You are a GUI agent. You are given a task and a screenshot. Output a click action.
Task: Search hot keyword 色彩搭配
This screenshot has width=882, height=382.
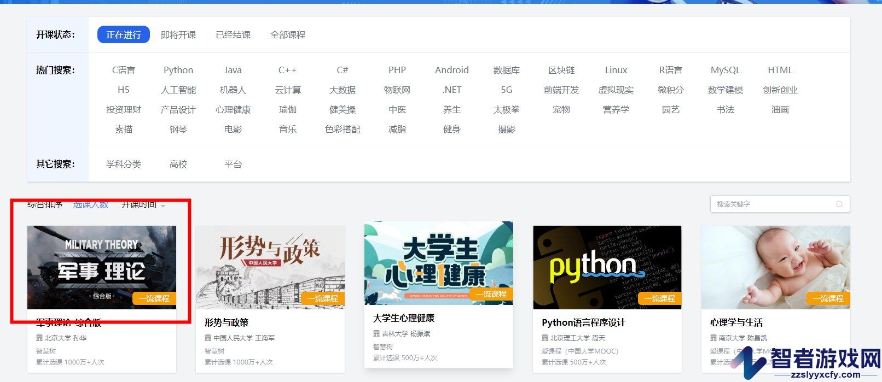(x=343, y=129)
